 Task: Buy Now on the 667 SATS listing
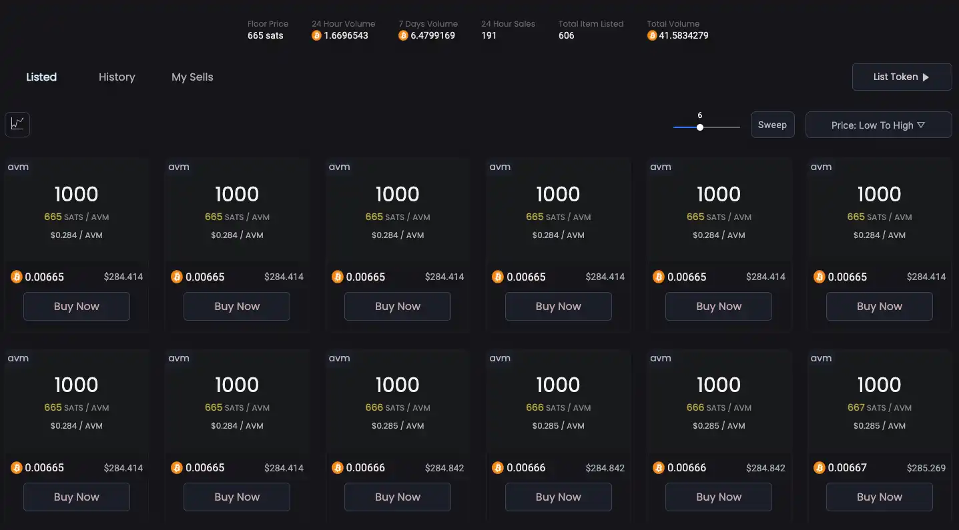(879, 497)
